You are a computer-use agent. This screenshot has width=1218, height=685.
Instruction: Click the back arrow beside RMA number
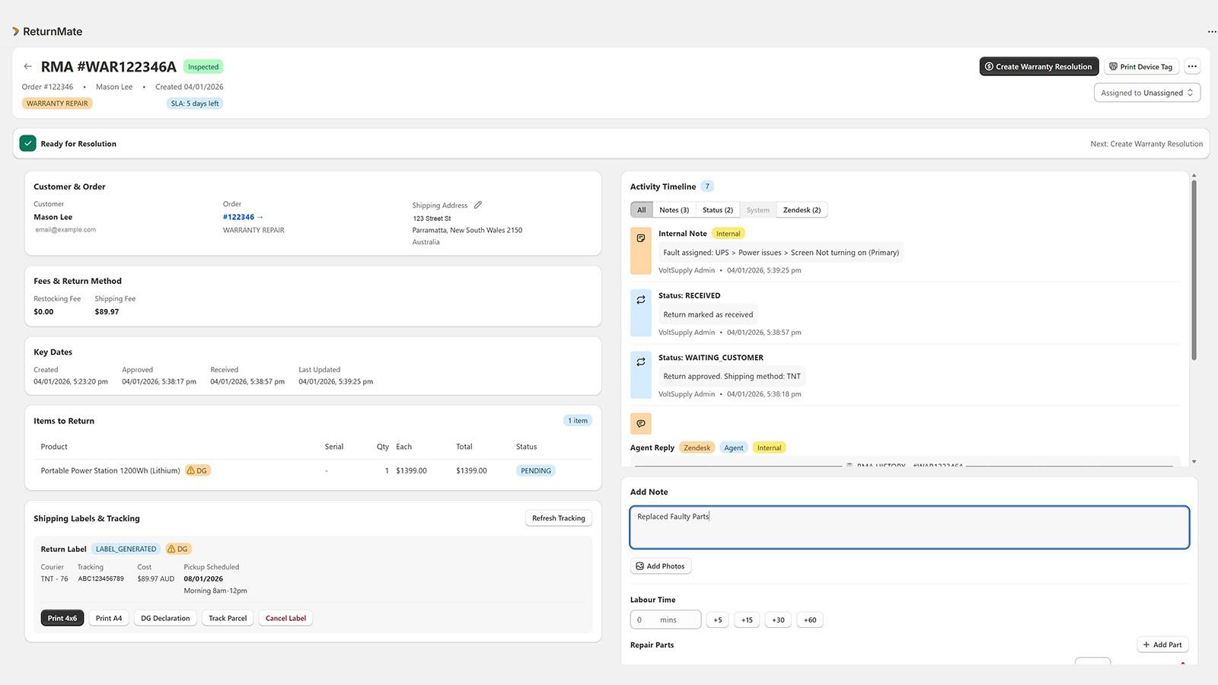pyautogui.click(x=27, y=66)
